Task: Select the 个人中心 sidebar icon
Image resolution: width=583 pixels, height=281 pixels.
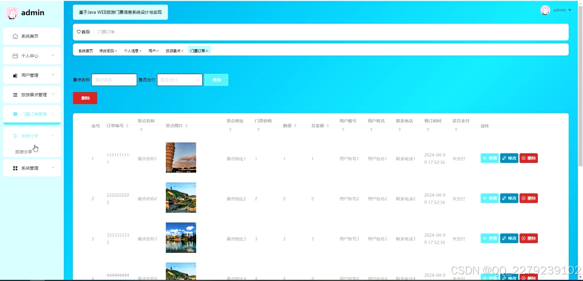Action: [x=14, y=55]
